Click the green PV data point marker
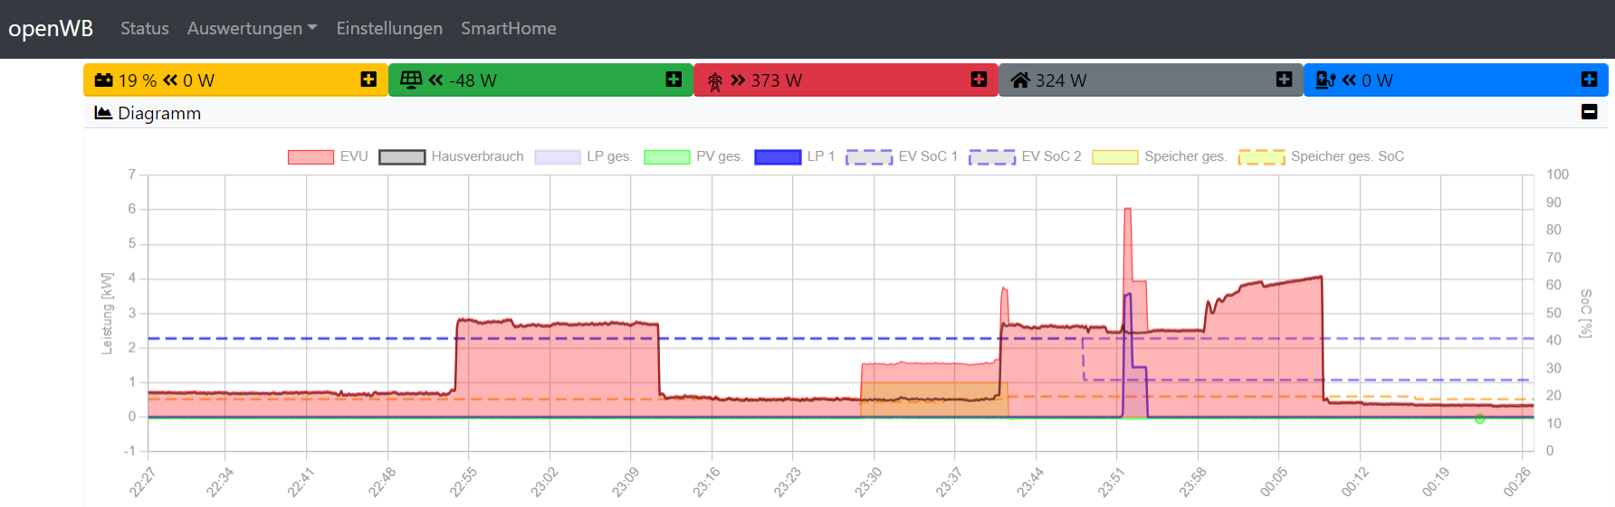Viewport: 1615px width, 507px height. [x=1479, y=418]
